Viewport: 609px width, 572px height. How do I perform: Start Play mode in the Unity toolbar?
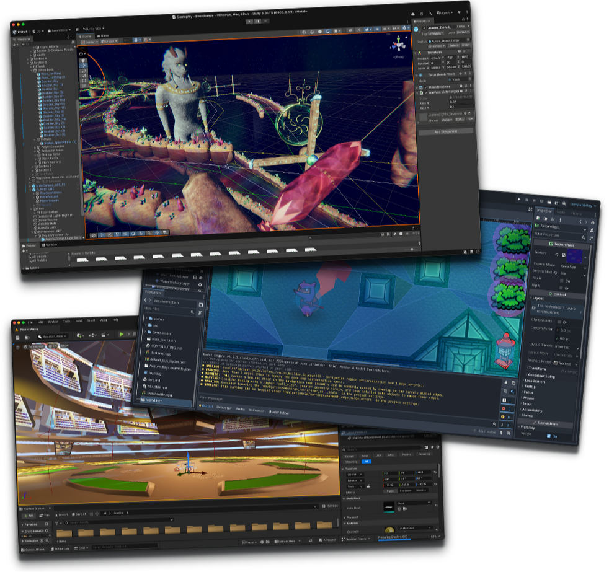[249, 22]
